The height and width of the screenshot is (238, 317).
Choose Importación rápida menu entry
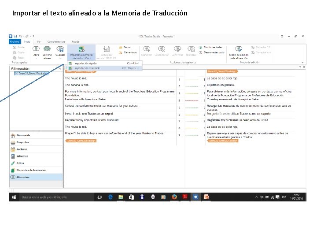pyautogui.click(x=105, y=63)
